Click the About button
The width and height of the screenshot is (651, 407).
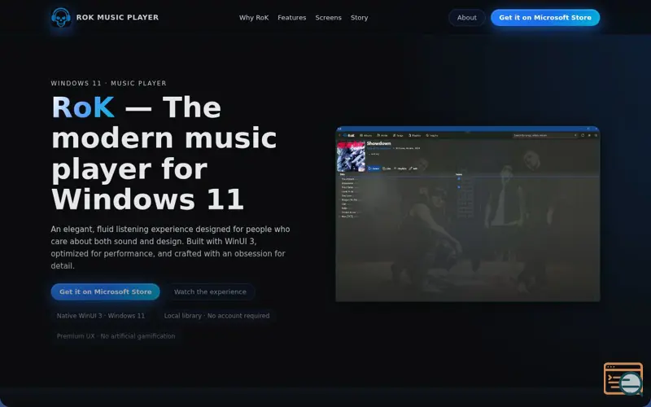(x=466, y=17)
